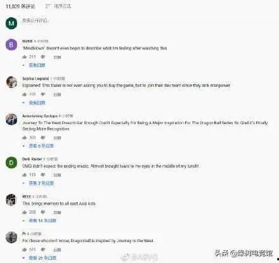Screen dimensions: 279x263
Task: Dislike the Dark Raider ending music comment
Action: tap(43, 175)
